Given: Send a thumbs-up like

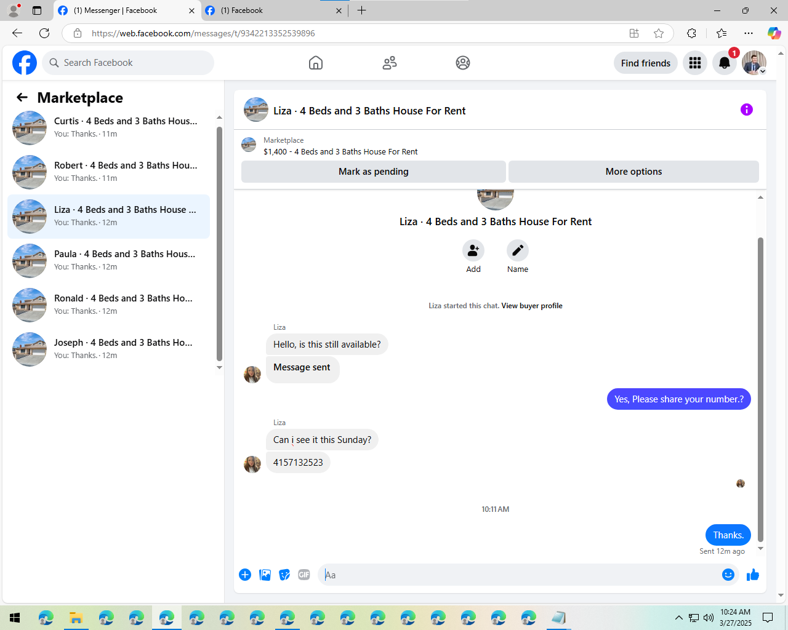Looking at the screenshot, I should tap(753, 575).
